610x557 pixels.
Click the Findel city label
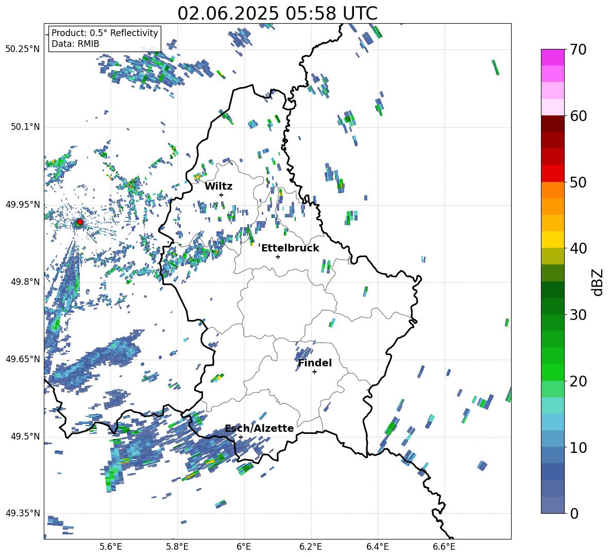click(x=315, y=363)
